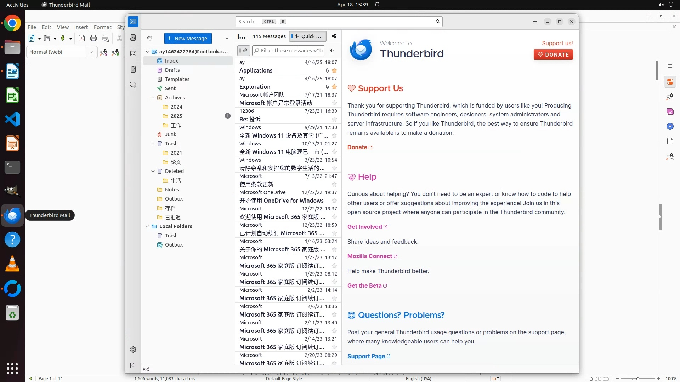Click the New Message button
This screenshot has height=382, width=680.
(x=188, y=38)
